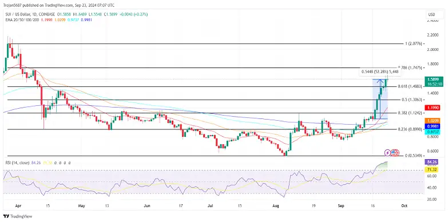Click the Sep label on time axis
Screen dimensions: 448x222
pos(340,206)
